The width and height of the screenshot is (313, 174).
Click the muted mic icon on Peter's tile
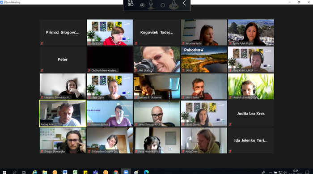point(42,70)
